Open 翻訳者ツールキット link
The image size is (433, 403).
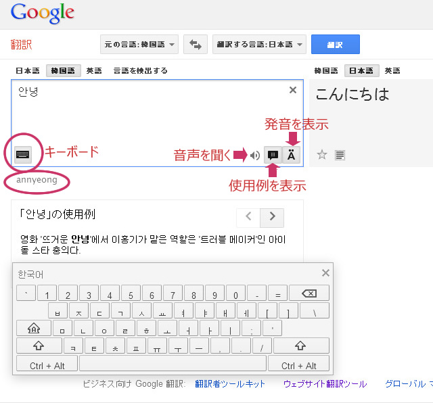[230, 383]
